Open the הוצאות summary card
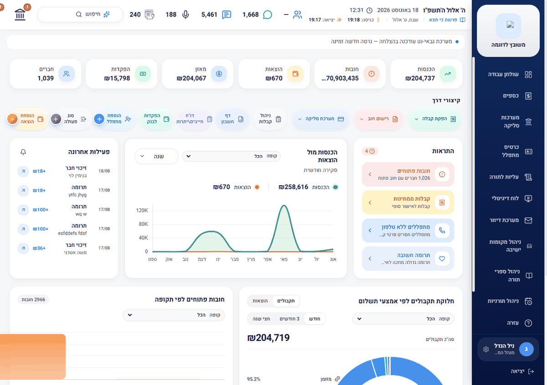 pyautogui.click(x=274, y=73)
